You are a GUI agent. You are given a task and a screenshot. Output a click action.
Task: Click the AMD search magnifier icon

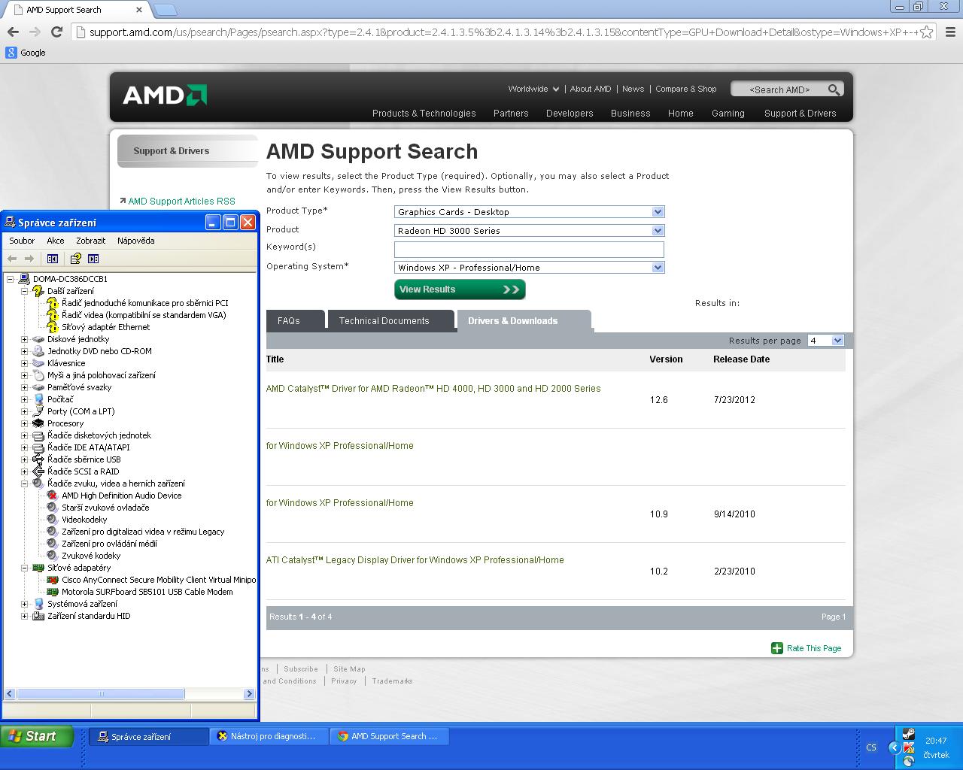tap(834, 89)
